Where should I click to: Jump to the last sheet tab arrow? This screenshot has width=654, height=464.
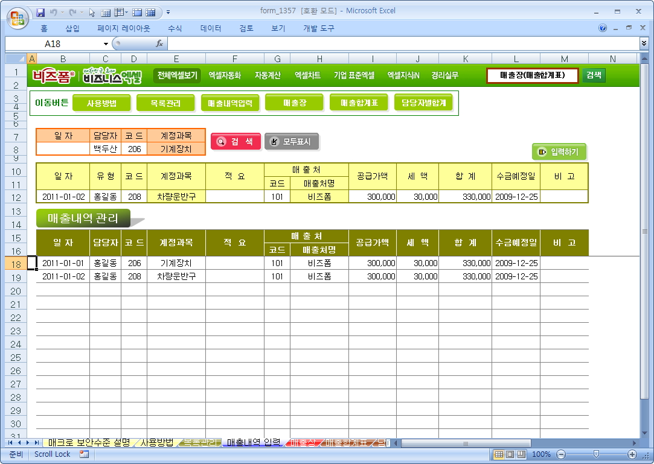(37, 443)
